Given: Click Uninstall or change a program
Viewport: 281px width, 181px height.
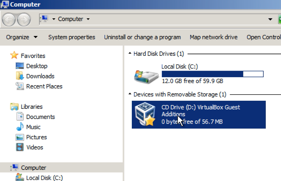Looking at the screenshot, I should pos(142,37).
